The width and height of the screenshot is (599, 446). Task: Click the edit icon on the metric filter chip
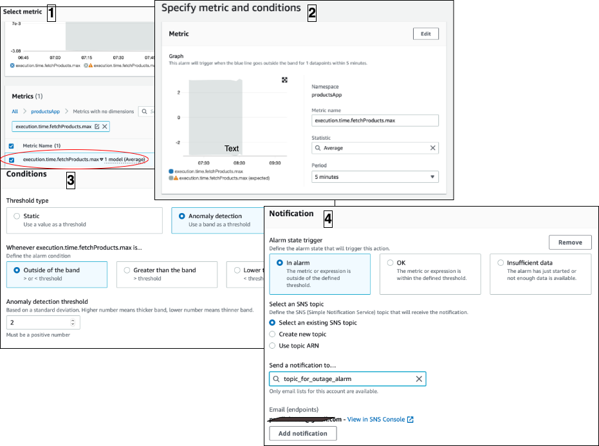click(x=97, y=127)
